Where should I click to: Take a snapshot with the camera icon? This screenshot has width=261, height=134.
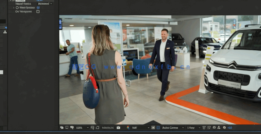tap(118, 128)
